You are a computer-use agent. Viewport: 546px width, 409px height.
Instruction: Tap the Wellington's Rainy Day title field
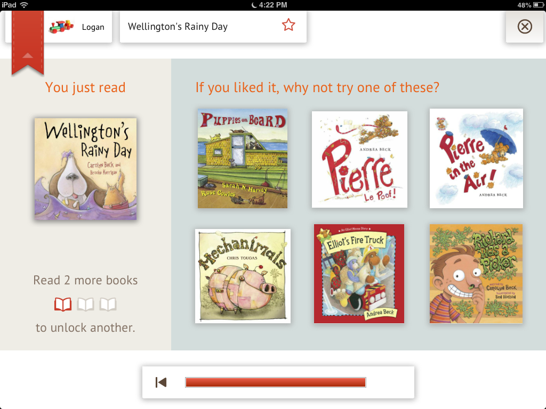click(x=203, y=27)
